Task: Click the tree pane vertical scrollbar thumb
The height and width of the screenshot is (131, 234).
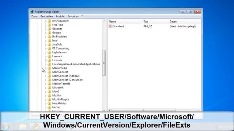Action: point(104,63)
